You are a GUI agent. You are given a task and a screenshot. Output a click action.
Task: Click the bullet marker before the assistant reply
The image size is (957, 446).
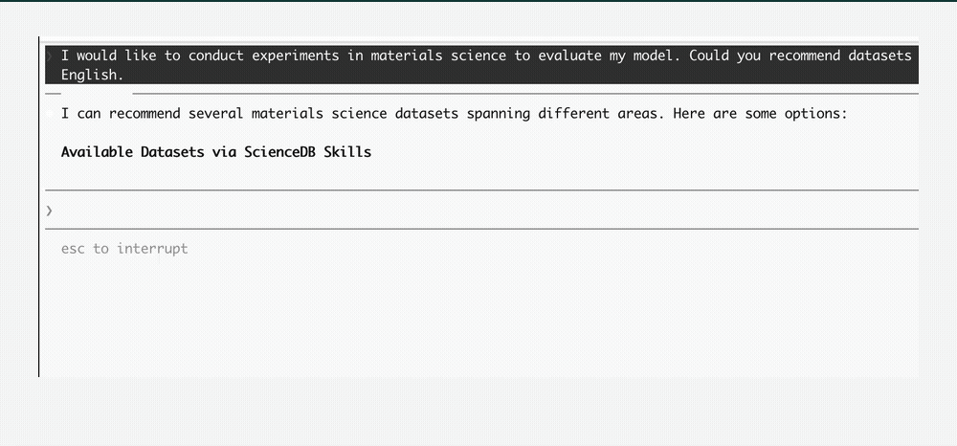[x=50, y=114]
